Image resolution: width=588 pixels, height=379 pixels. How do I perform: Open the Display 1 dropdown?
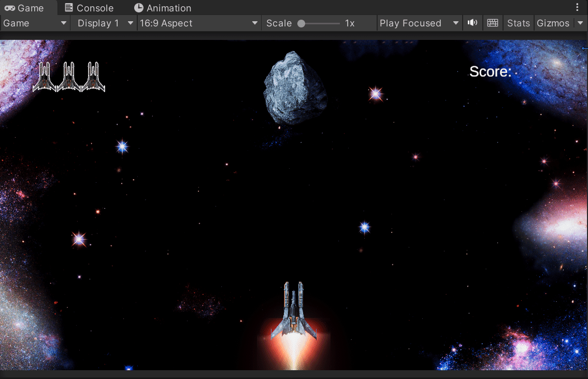(x=103, y=23)
